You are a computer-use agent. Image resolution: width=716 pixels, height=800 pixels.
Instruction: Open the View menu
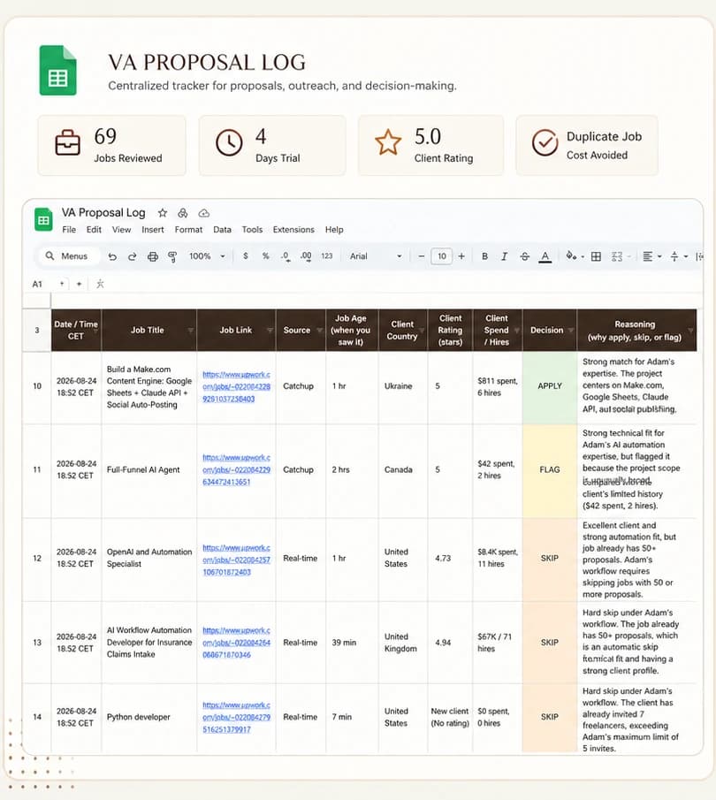pyautogui.click(x=121, y=230)
